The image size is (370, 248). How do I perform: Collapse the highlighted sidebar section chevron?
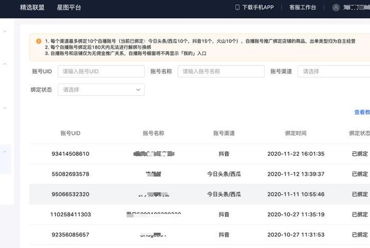[5, 151]
